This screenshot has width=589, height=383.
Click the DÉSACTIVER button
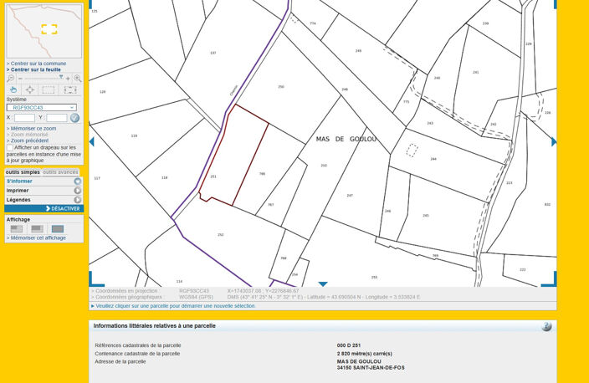44,208
